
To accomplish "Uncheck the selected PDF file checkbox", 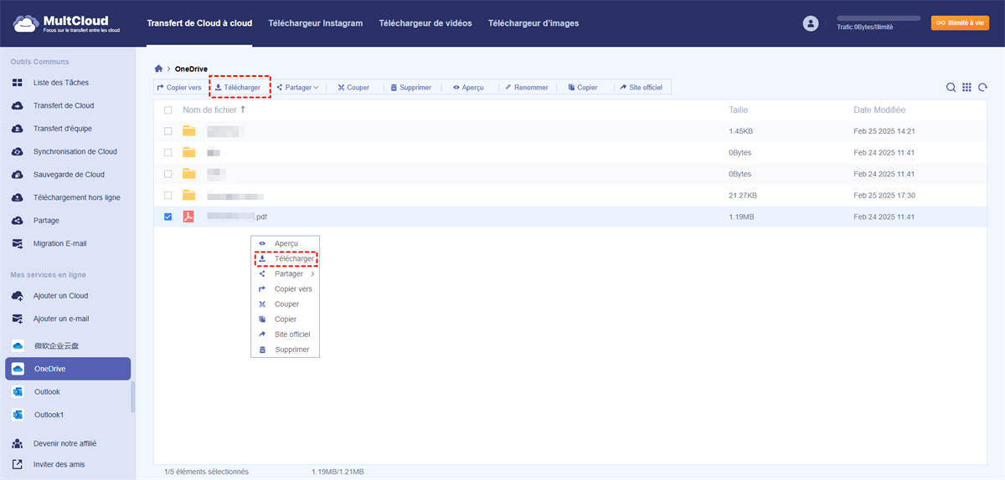I will click(168, 217).
